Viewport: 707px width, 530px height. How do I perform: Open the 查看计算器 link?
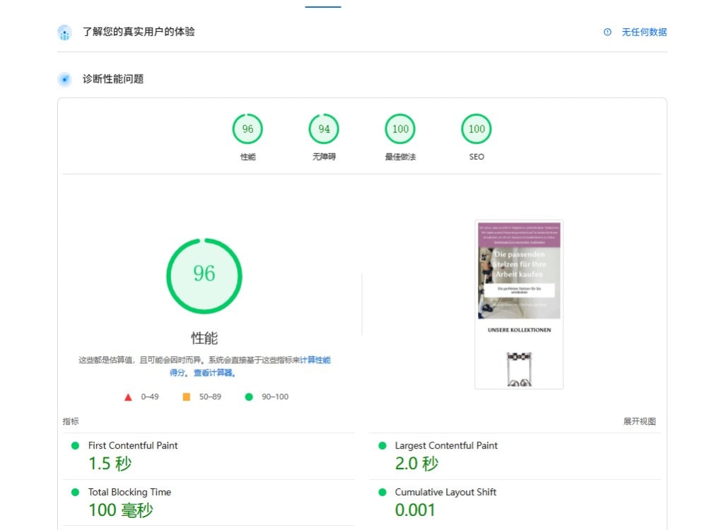click(x=214, y=372)
